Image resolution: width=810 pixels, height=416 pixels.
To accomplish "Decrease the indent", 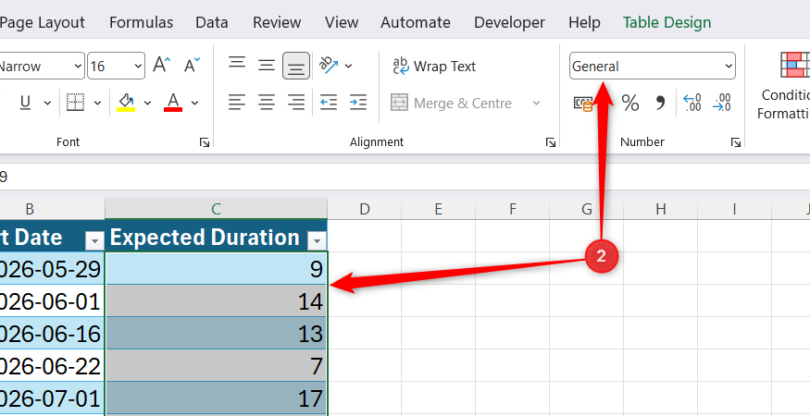I will click(329, 103).
